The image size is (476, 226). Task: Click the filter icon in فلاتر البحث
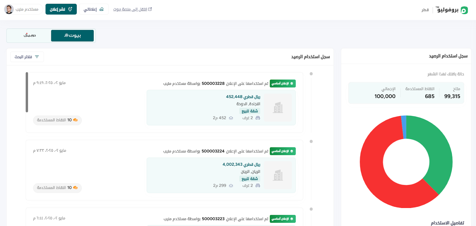click(x=37, y=57)
